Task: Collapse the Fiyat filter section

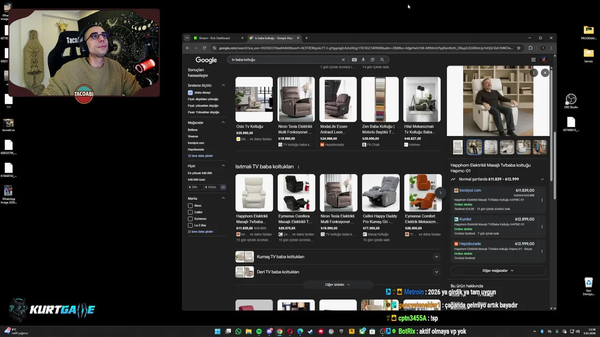Action: click(223, 166)
